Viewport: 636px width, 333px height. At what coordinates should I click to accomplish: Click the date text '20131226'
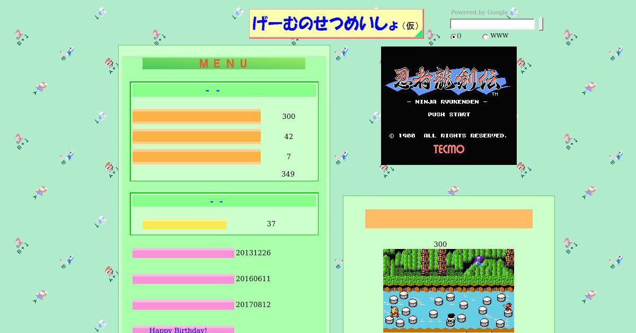[x=253, y=253]
